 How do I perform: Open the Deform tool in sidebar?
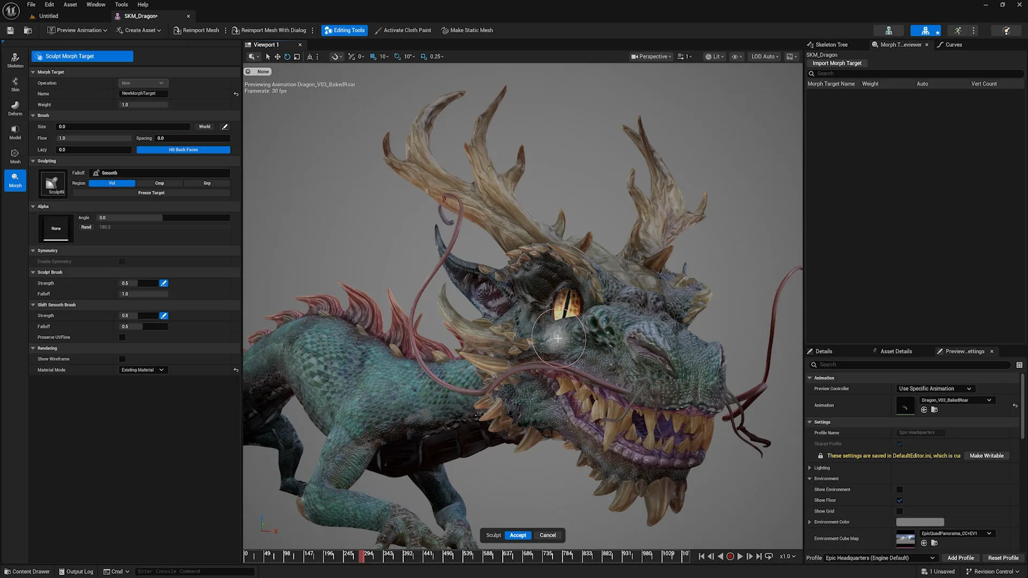coord(15,108)
